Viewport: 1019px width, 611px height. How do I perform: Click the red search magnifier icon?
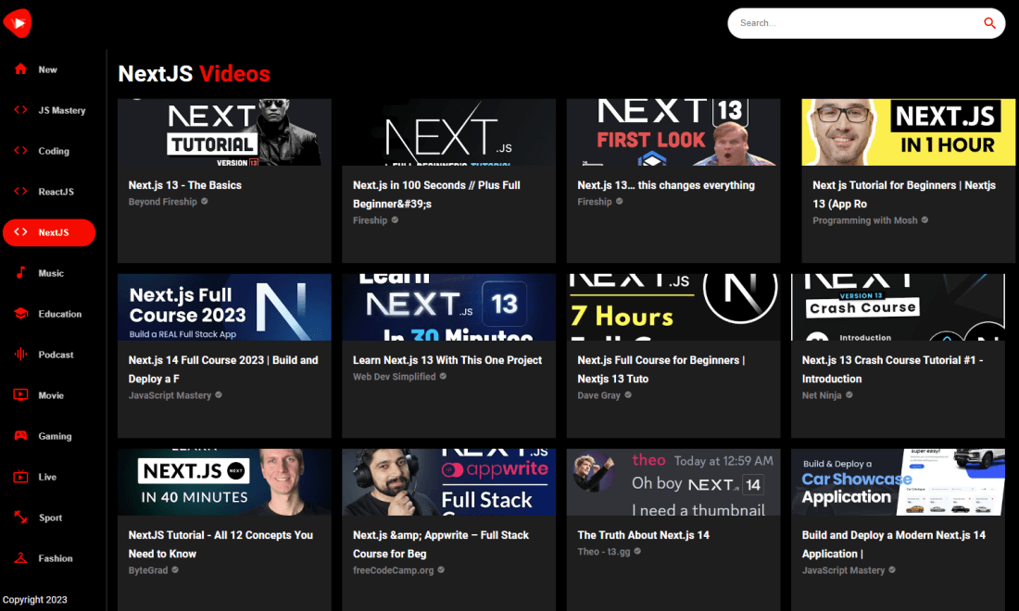click(x=989, y=23)
